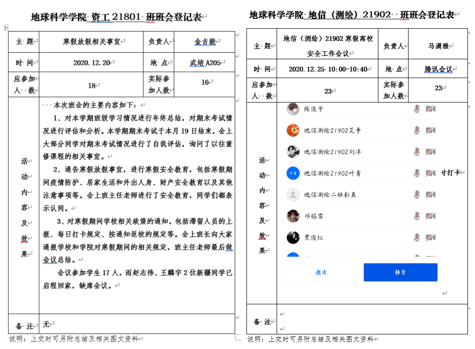Viewport: 475px width, 349px height.
Task: Click the 资工21801 班会登记表 title heading
Action: [116, 17]
